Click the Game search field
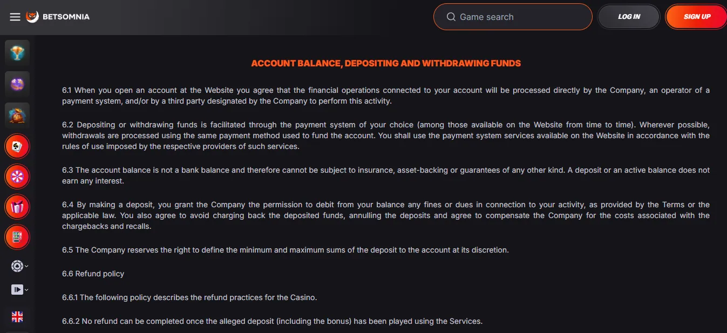Screen dimensions: 727x333 513,17
